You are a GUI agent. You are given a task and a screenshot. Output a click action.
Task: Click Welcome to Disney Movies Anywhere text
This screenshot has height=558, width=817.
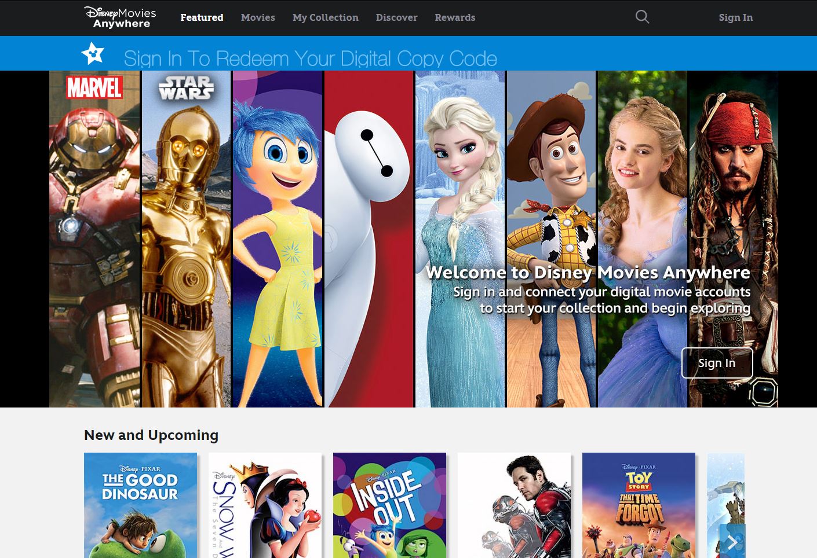click(x=588, y=272)
